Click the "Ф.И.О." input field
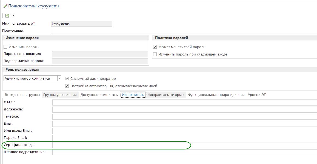The width and height of the screenshot is (317, 164). [x=184, y=102]
